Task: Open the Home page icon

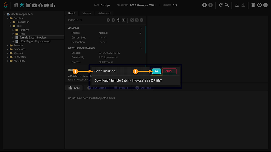Action: (x=16, y=5)
